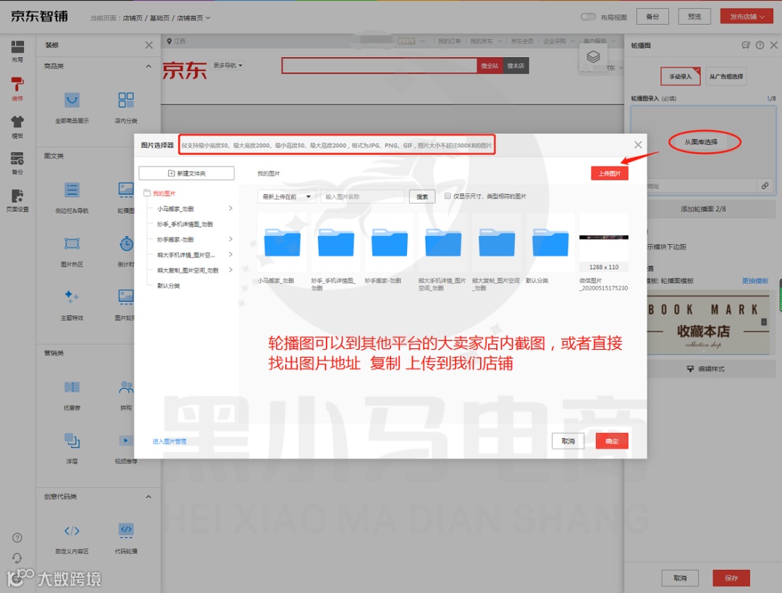Open the 更多导航 dropdown
Screen dimensions: 782x593
pos(228,65)
